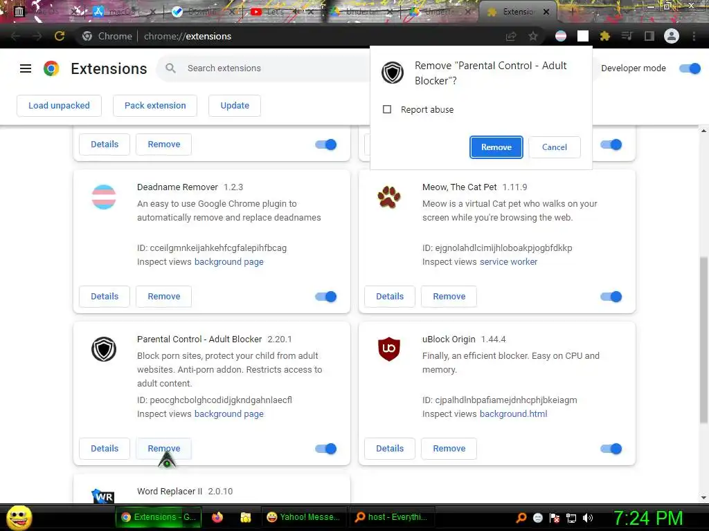709x531 pixels.
Task: Inspect Parental Control background page link
Action: coord(228,414)
